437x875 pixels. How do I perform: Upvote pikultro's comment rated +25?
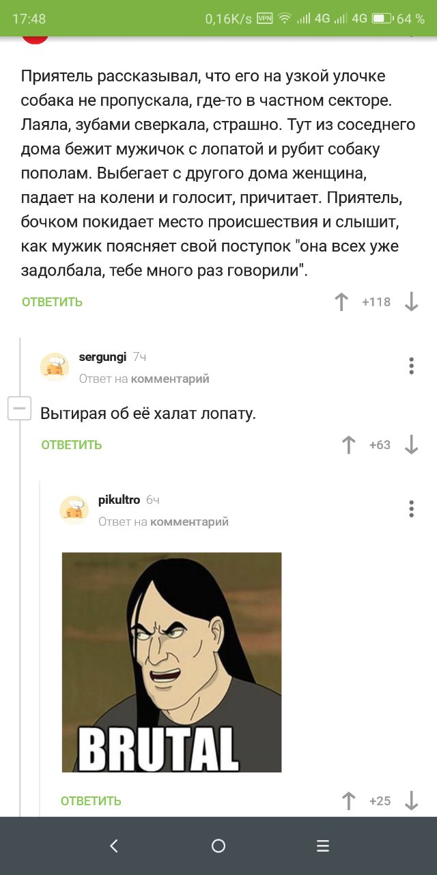click(348, 800)
